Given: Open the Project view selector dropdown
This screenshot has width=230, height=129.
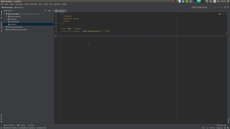Looking at the screenshot, I should coord(9,11).
